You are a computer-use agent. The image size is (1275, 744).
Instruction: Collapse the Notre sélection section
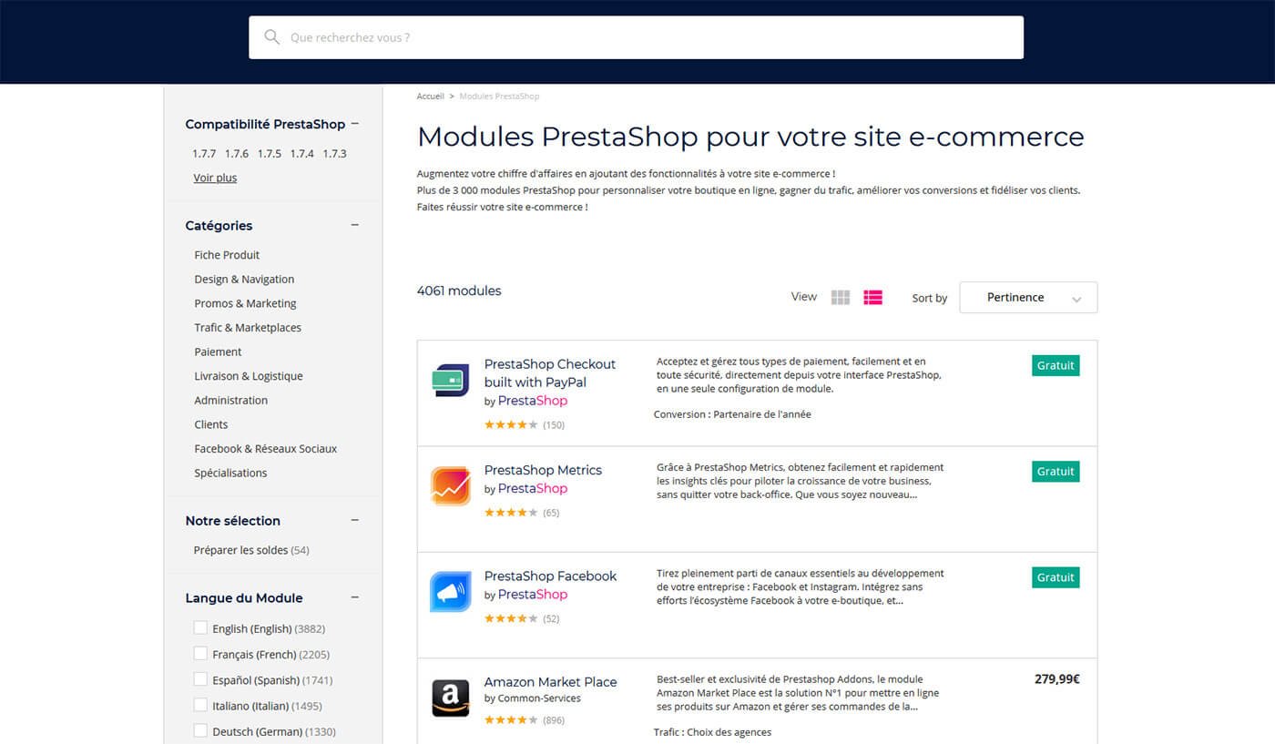point(355,520)
